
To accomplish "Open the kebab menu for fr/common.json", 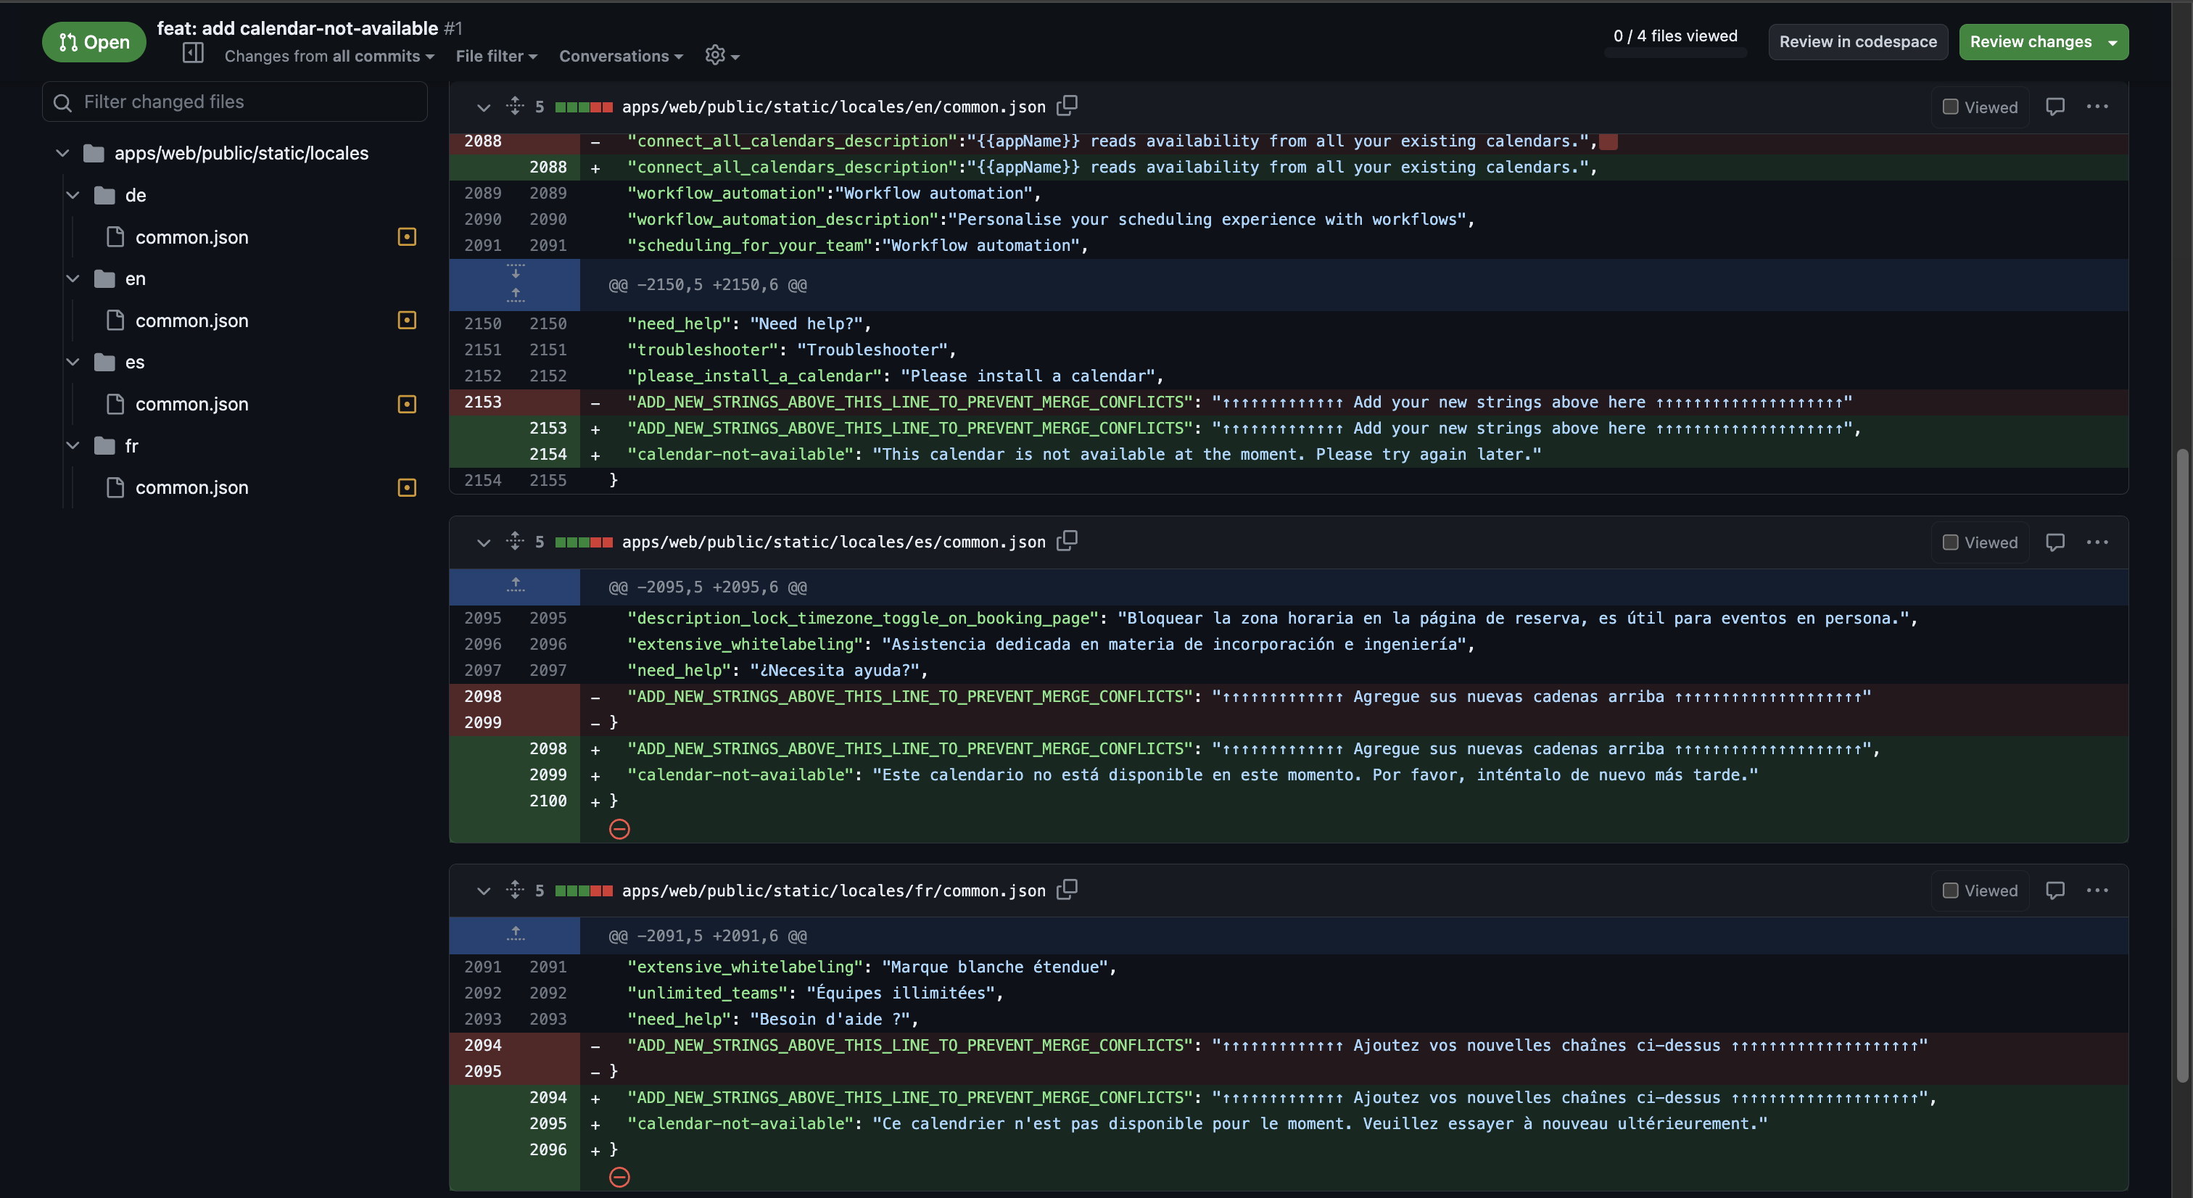I will point(2098,891).
